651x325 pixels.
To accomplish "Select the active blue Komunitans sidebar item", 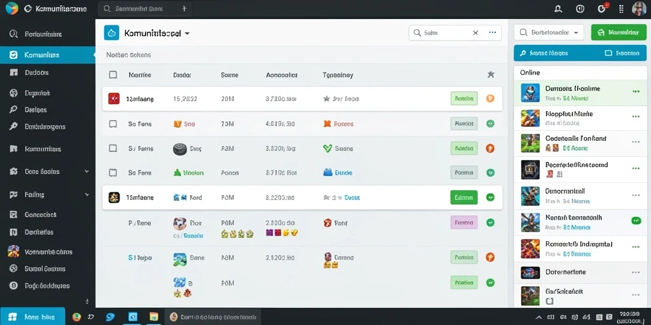I will pos(47,55).
